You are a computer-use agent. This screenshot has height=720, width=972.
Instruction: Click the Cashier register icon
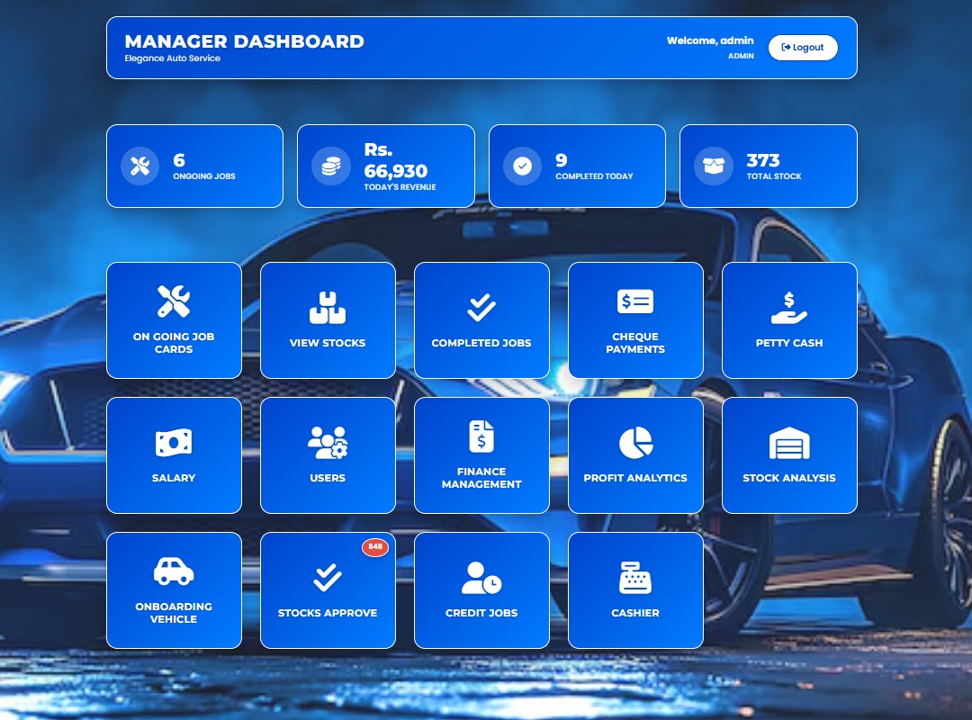[635, 578]
